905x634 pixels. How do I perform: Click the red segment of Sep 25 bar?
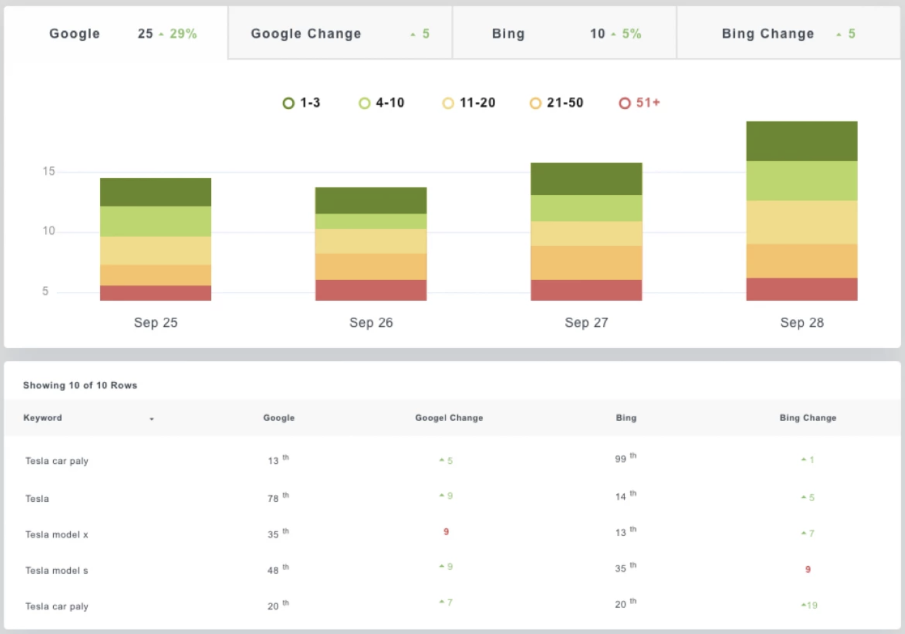pyautogui.click(x=156, y=292)
